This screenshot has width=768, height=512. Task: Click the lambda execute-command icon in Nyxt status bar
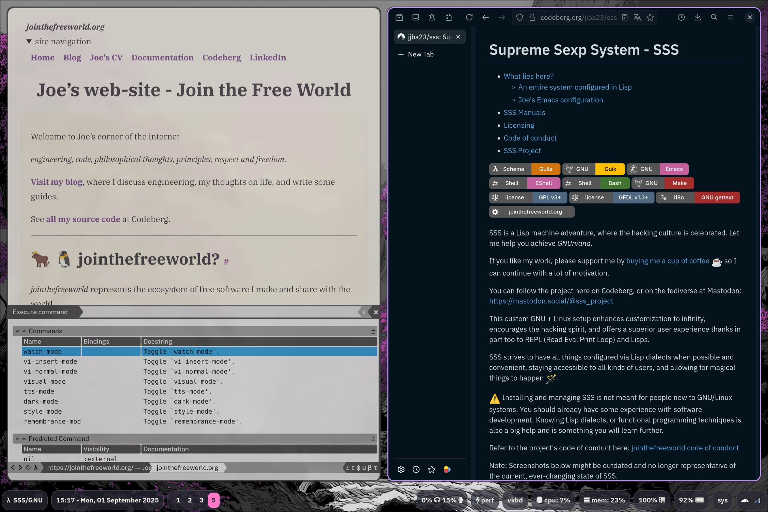pyautogui.click(x=36, y=467)
